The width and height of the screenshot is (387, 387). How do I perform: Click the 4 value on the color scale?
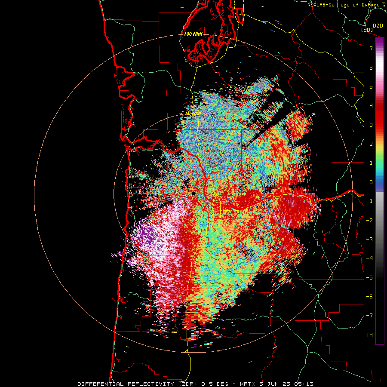click(371, 106)
